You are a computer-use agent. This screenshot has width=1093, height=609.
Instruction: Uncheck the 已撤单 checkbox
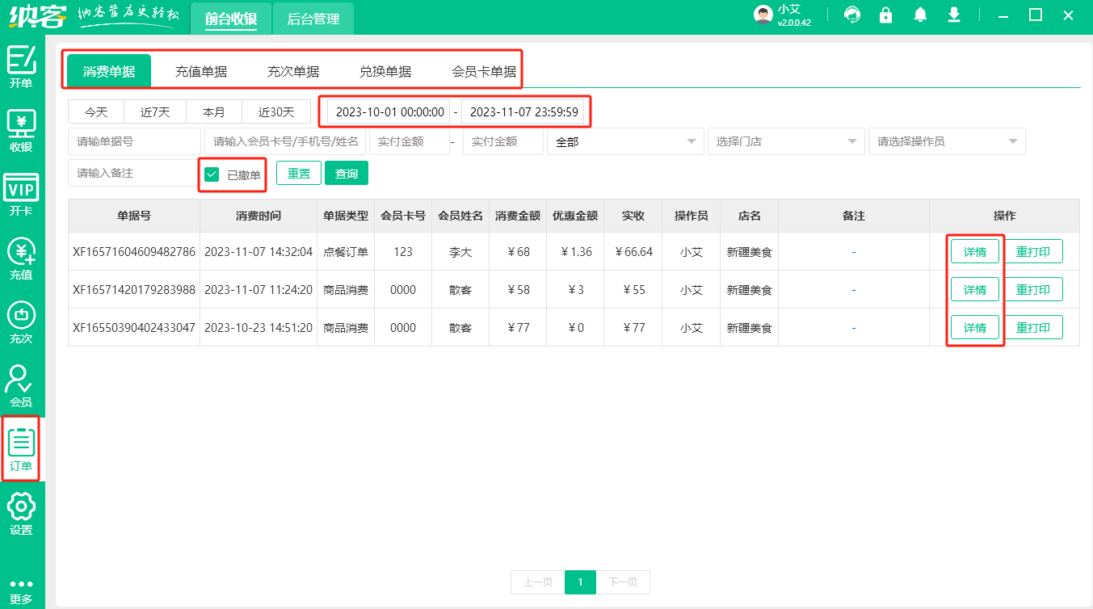point(212,173)
